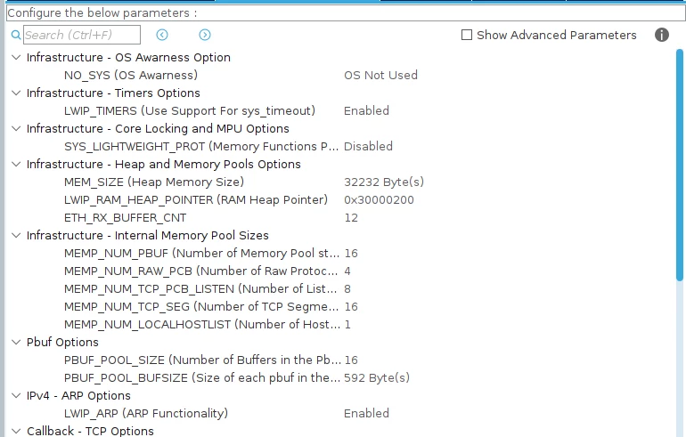Image resolution: width=686 pixels, height=437 pixels.
Task: Edit the 592 Byte(s) value
Action: pos(377,378)
